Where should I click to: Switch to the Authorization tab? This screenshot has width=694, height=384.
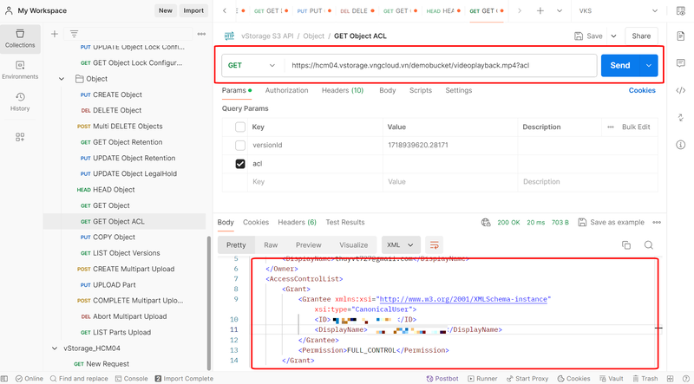[286, 90]
